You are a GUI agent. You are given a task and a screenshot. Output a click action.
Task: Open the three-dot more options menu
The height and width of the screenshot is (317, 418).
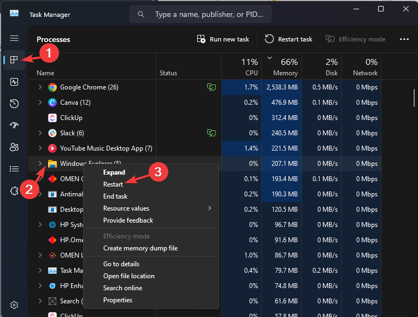click(x=404, y=39)
